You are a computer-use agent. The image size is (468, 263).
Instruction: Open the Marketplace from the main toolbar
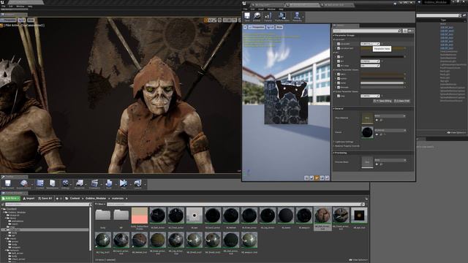pyautogui.click(x=53, y=184)
